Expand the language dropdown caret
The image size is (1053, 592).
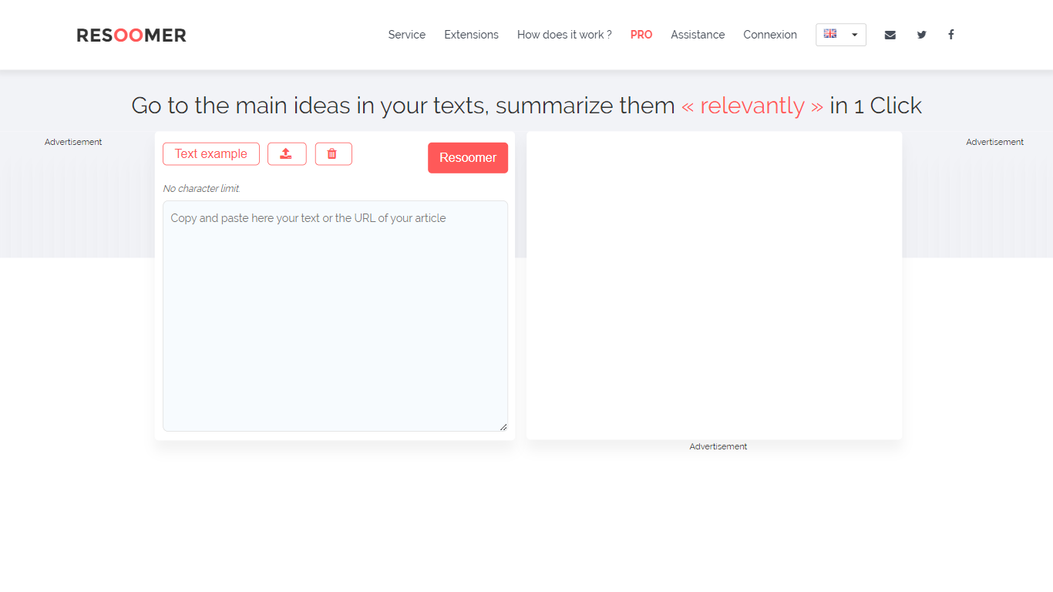854,35
